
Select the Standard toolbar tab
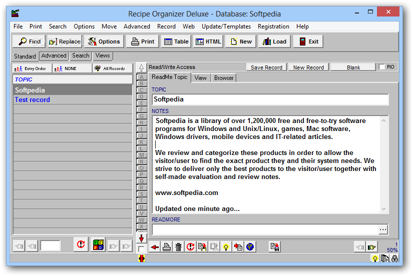click(25, 56)
